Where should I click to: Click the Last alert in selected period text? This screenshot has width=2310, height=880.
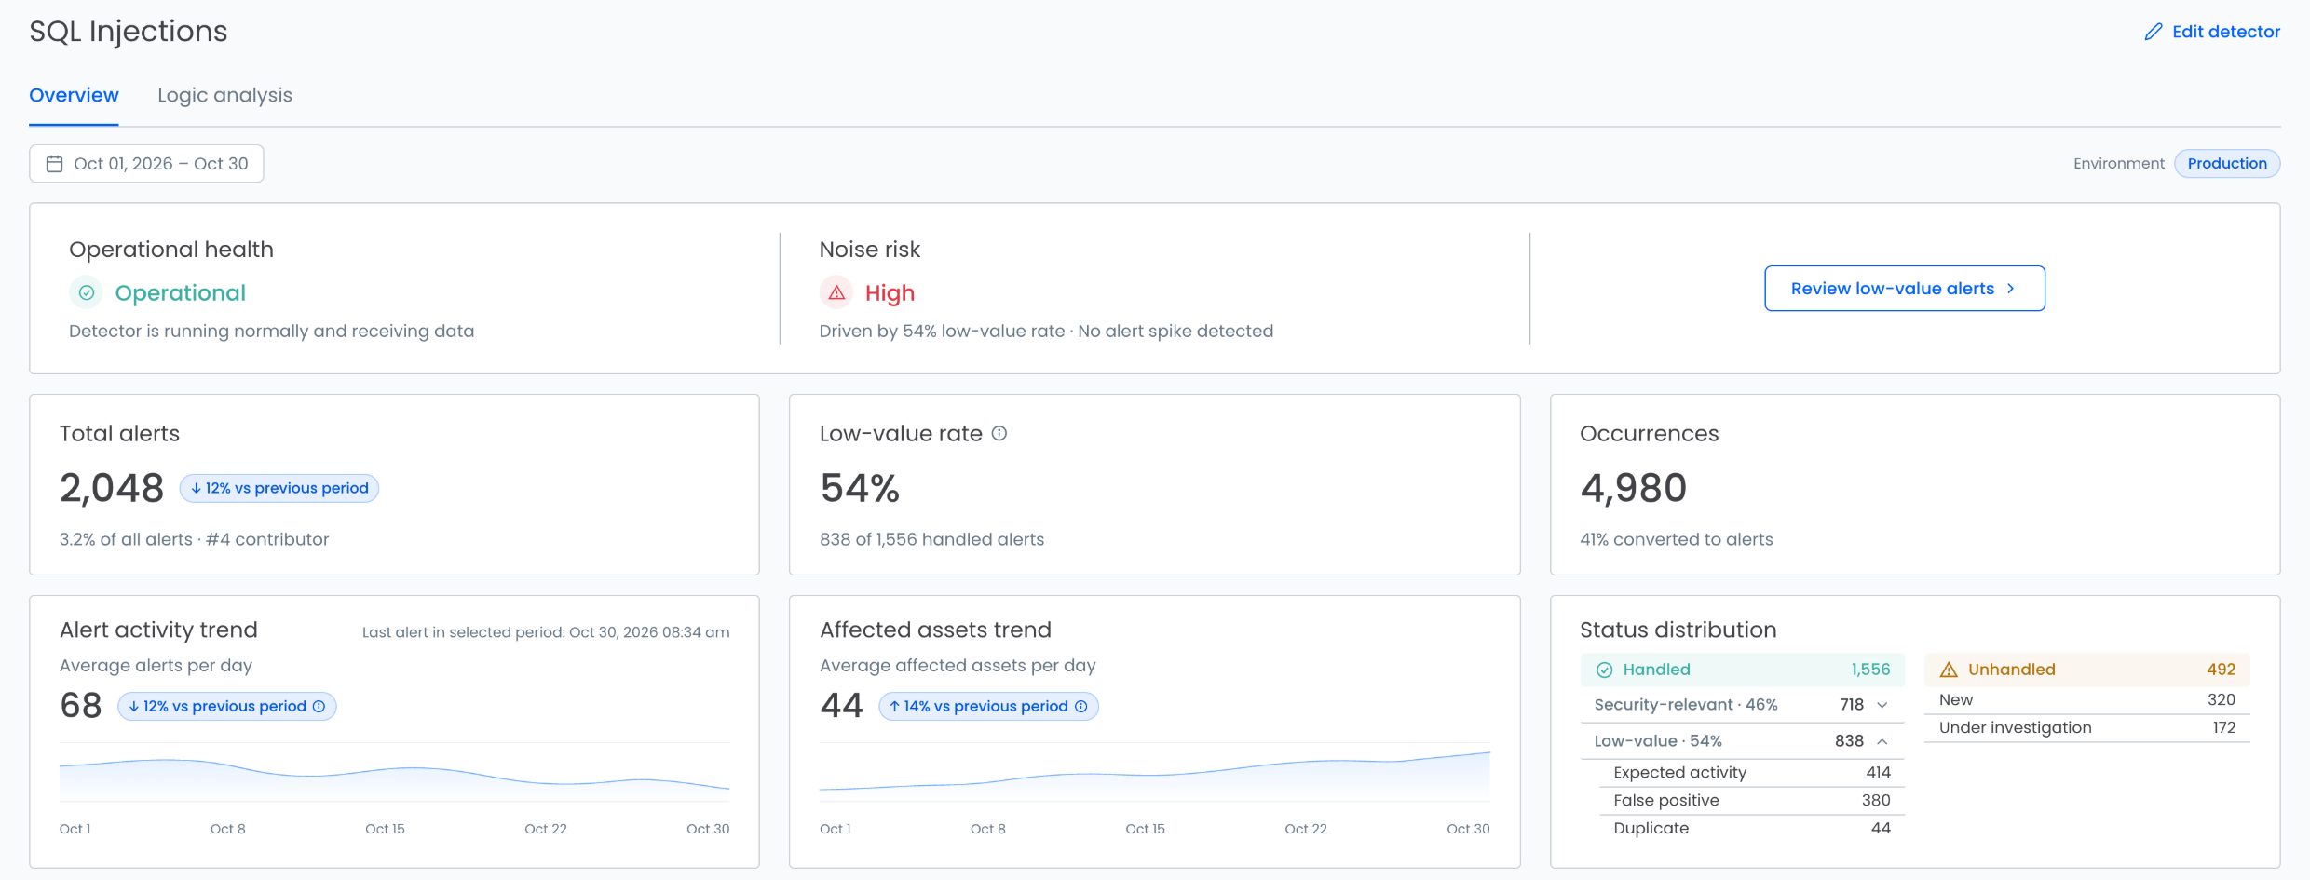tap(546, 632)
